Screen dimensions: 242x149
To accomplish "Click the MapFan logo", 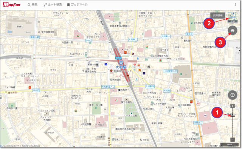I will 12,5.
